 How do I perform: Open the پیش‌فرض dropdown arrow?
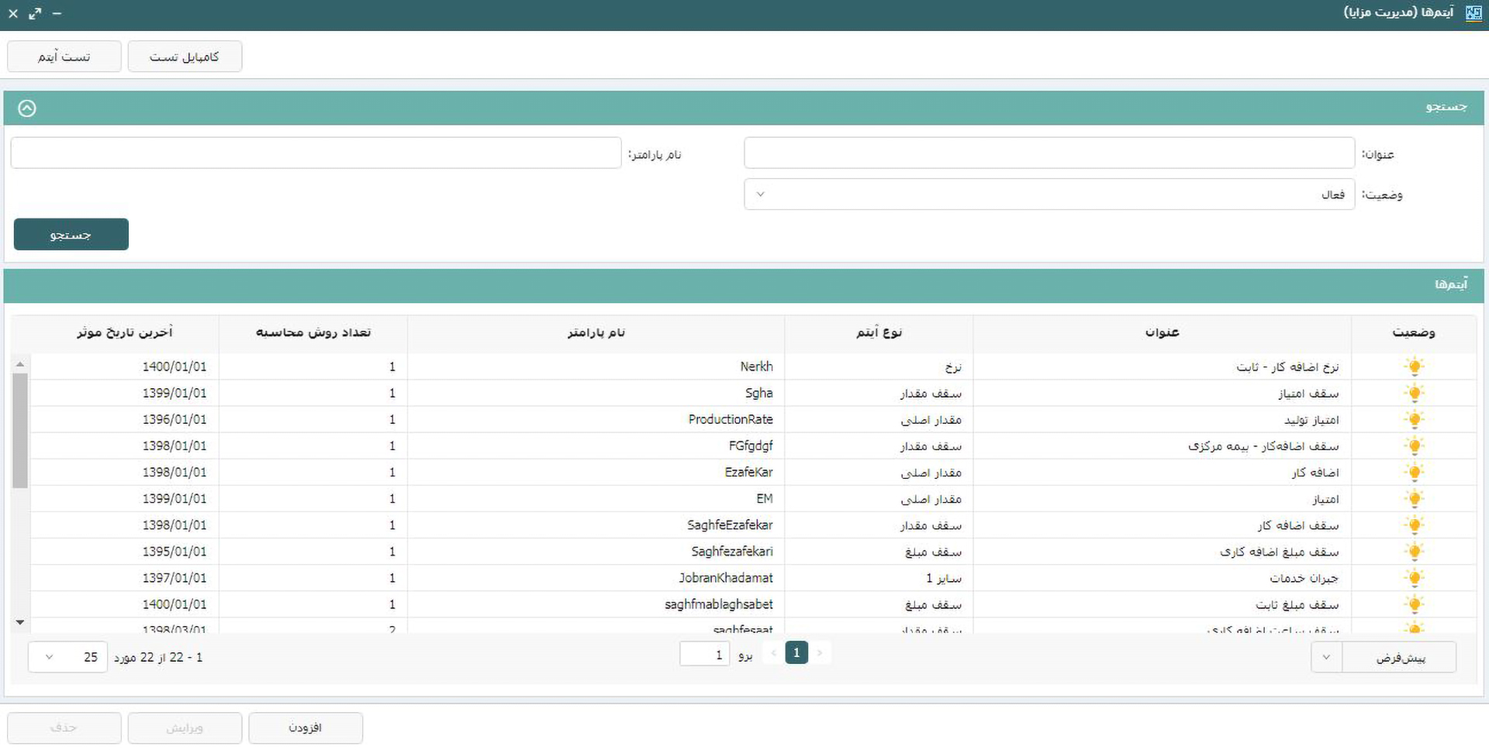(x=1326, y=657)
